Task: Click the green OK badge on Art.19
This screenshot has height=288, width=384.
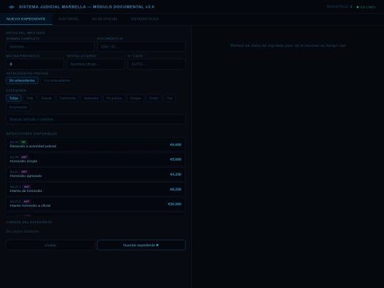Action: [x=23, y=142]
